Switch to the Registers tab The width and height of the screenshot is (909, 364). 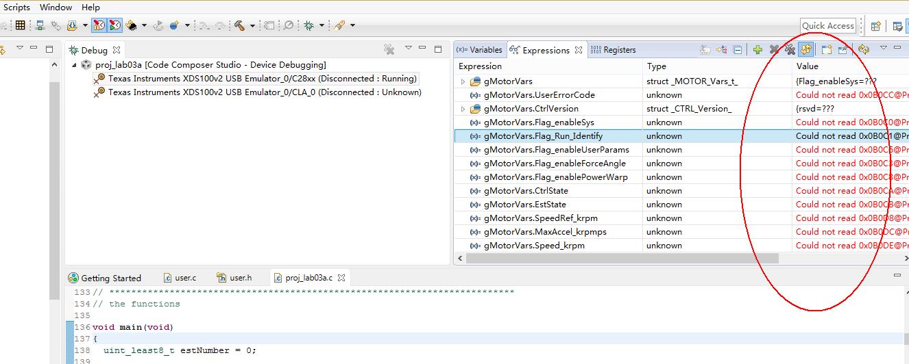point(613,49)
